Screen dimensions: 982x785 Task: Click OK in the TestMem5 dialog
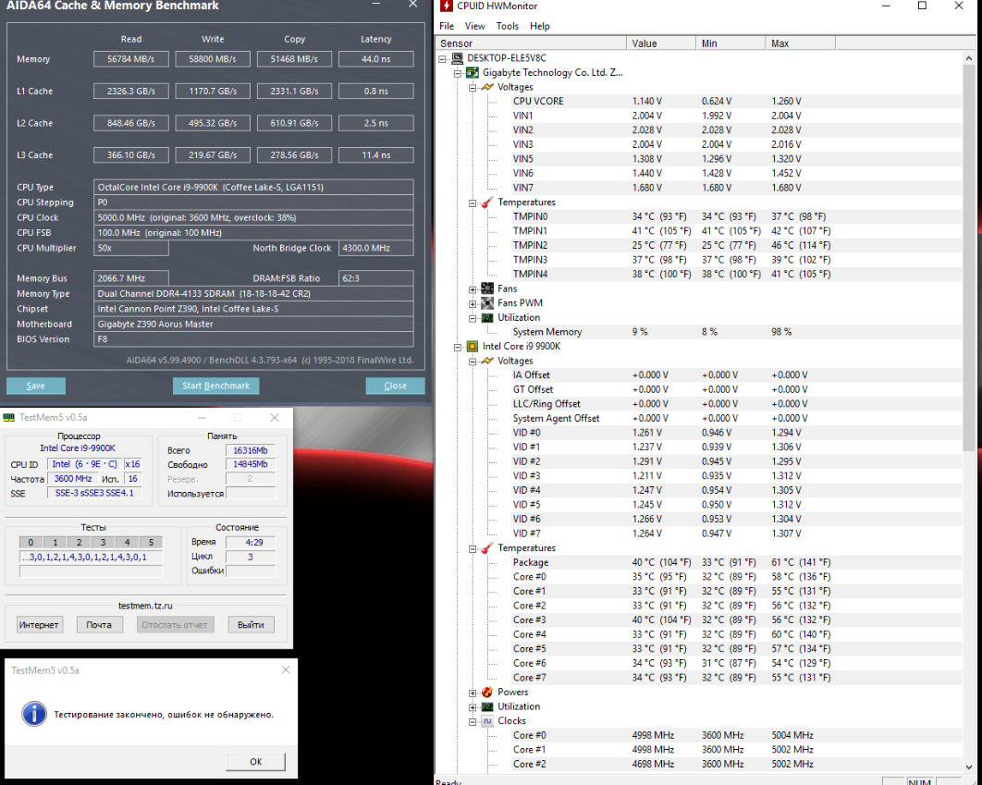[255, 761]
